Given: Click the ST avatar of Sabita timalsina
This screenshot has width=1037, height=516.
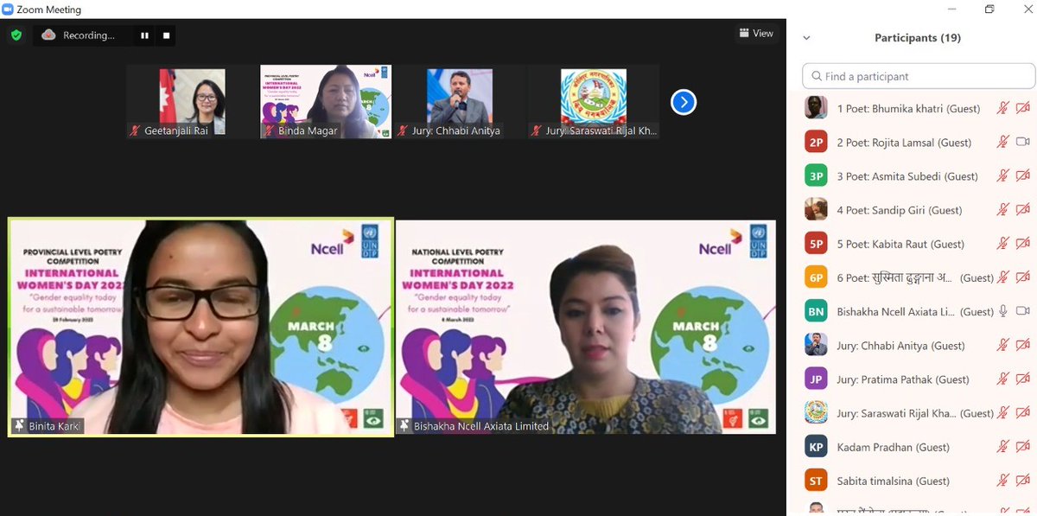Looking at the screenshot, I should coord(816,481).
